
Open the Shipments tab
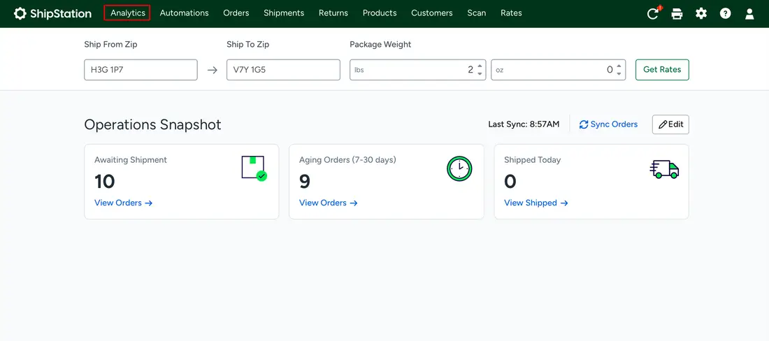click(x=283, y=13)
